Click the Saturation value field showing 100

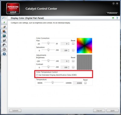64,50
